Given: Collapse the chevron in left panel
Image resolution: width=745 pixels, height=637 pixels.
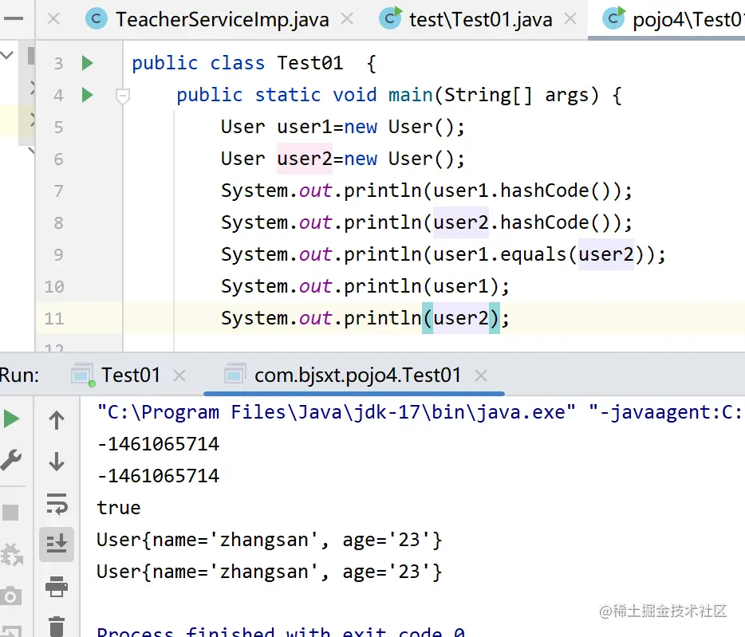Looking at the screenshot, I should (6, 55).
